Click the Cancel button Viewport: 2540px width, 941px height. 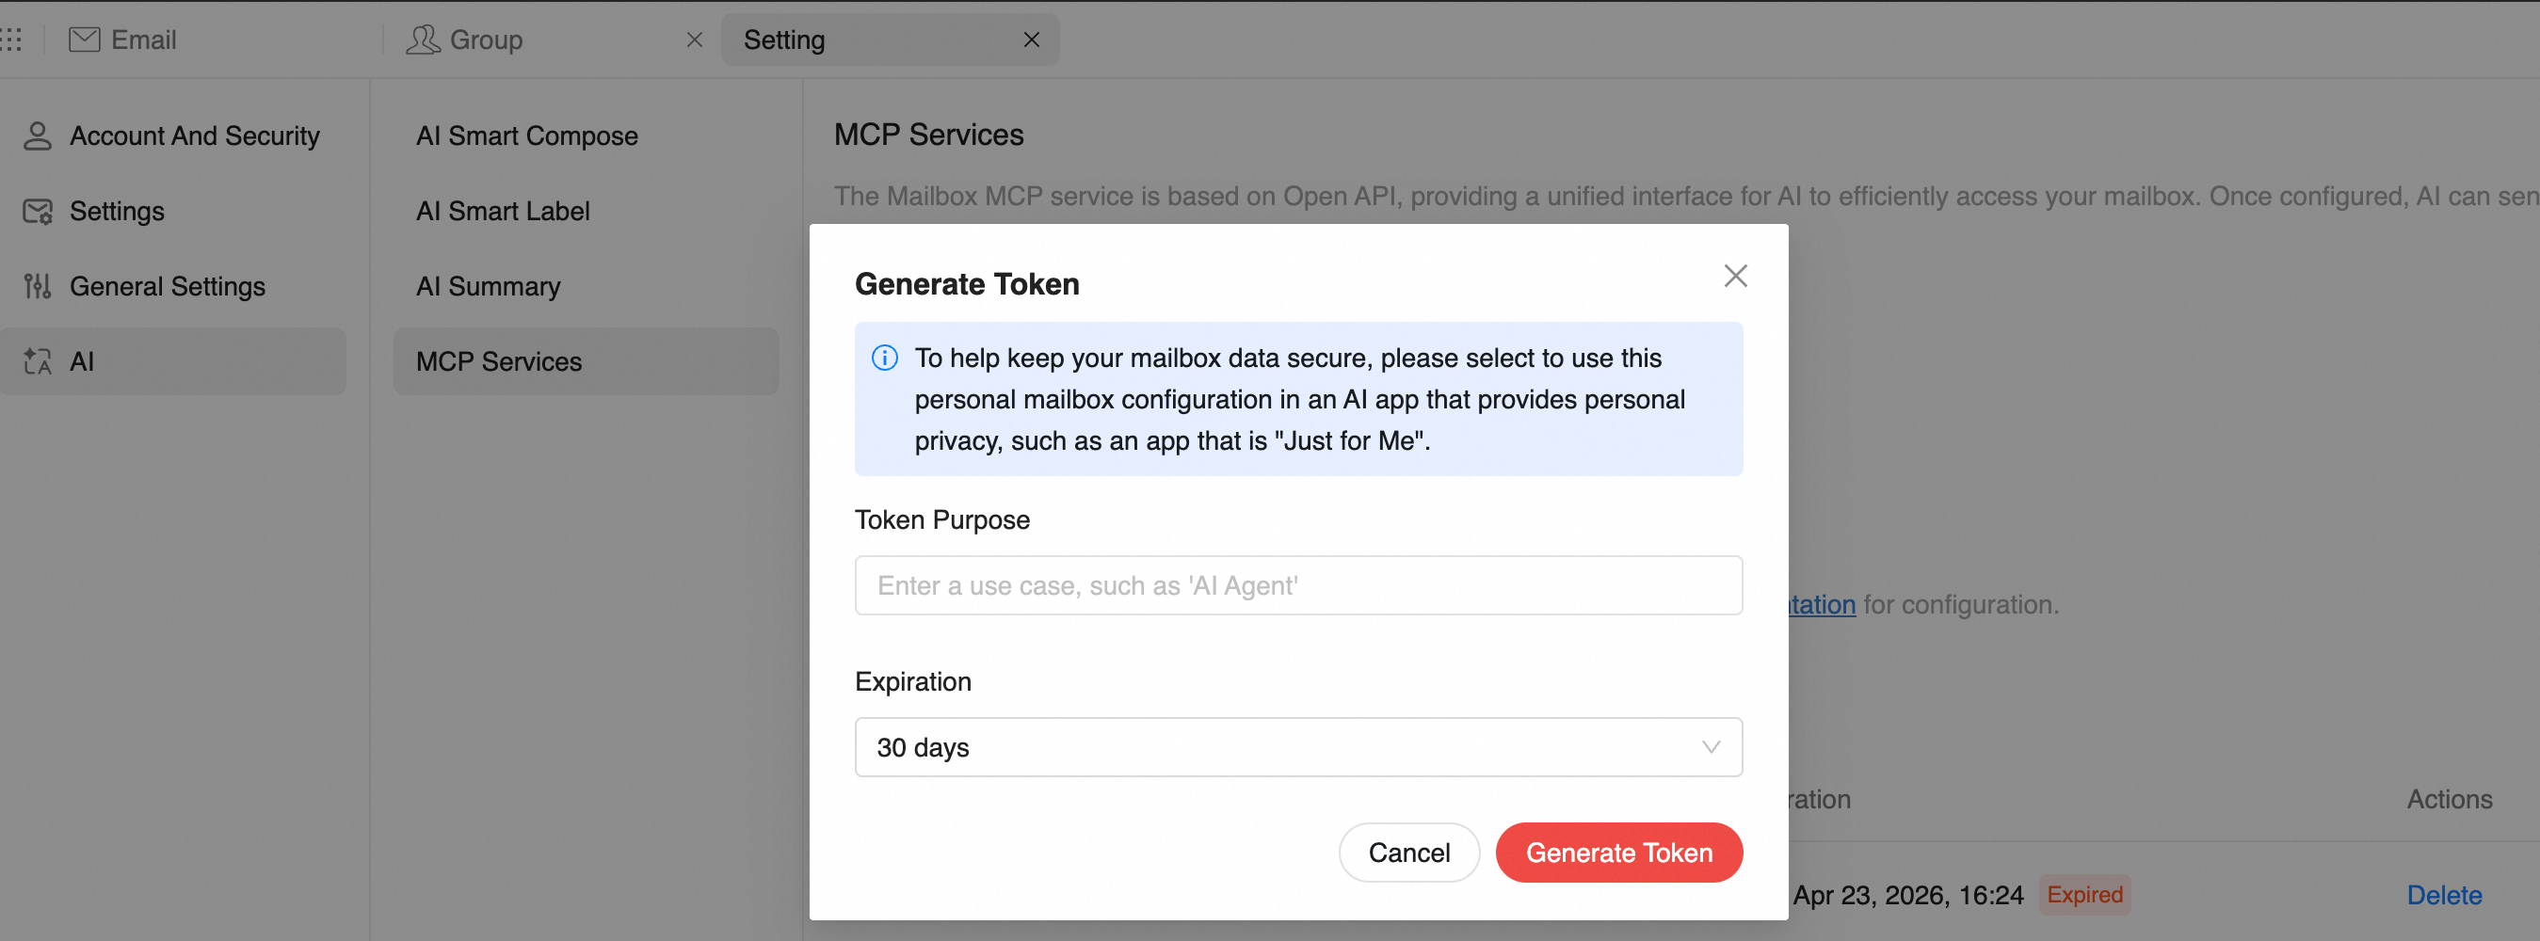pos(1409,853)
